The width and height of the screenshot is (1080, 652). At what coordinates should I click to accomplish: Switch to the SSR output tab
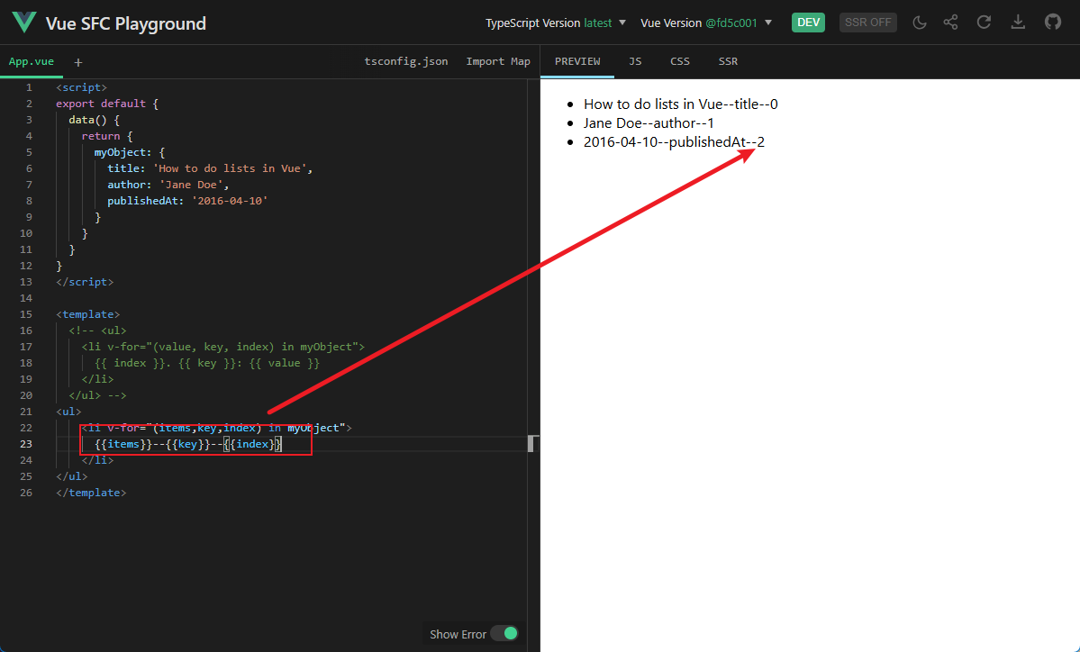(x=728, y=61)
